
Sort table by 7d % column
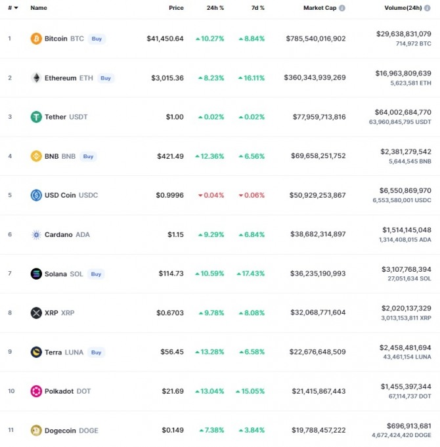(257, 8)
